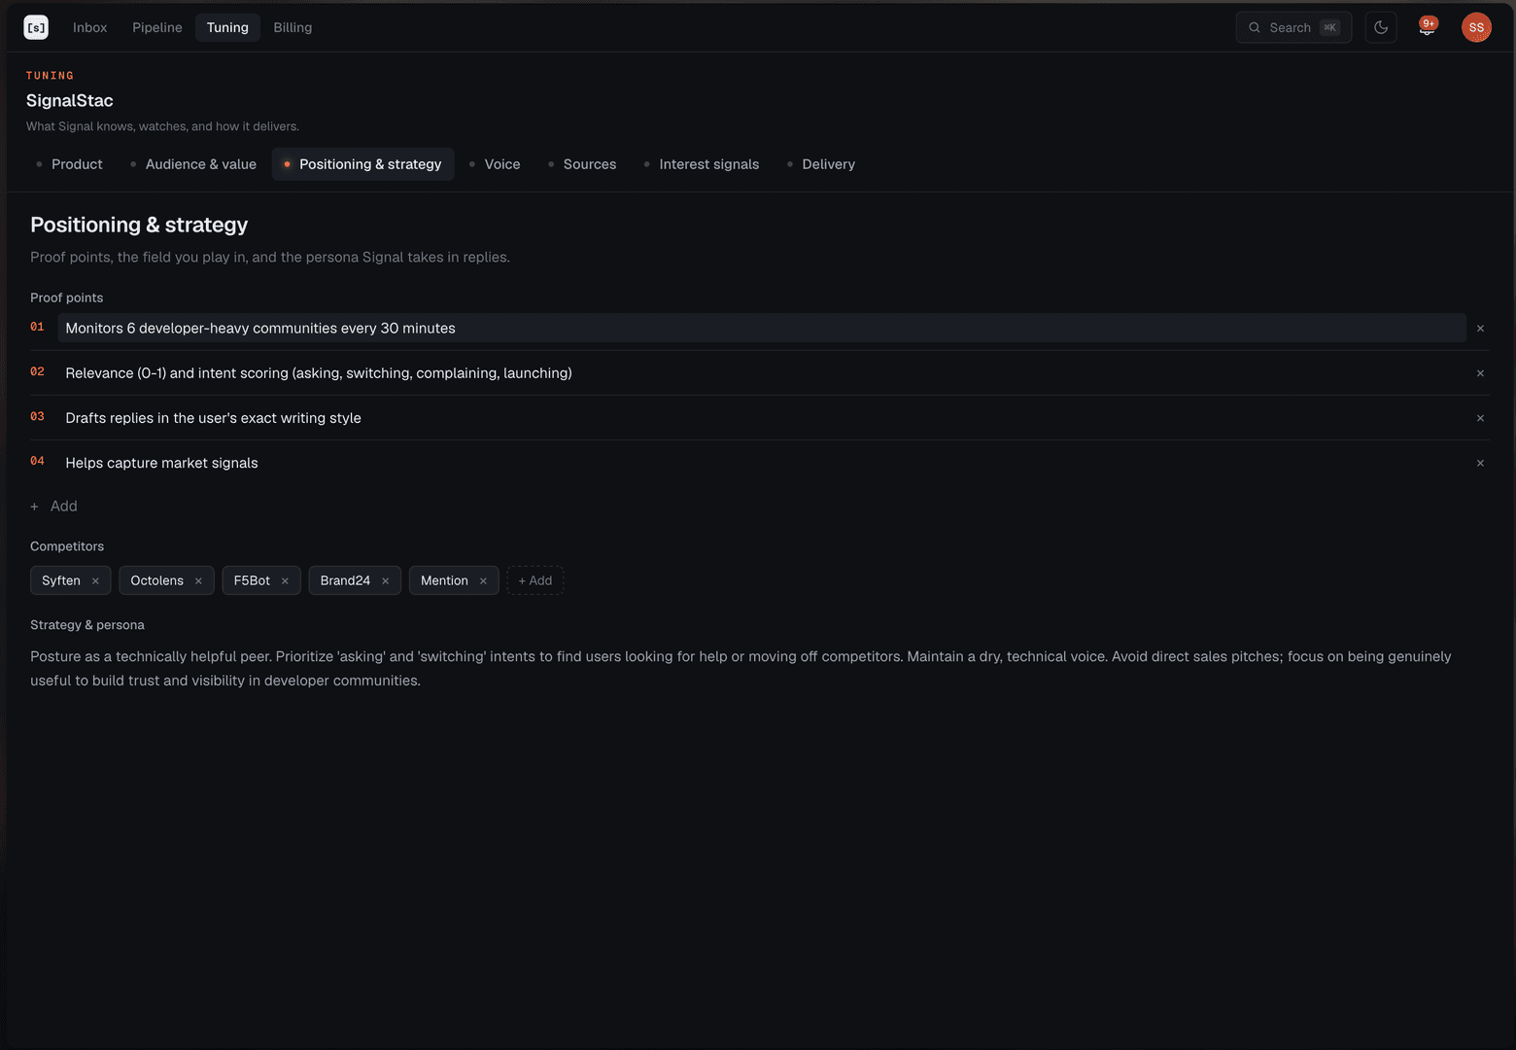Remove the Octolens competitor tag
Viewport: 1516px width, 1050px height.
pos(198,581)
